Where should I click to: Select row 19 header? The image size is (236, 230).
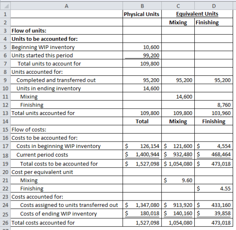pyautogui.click(x=5, y=164)
